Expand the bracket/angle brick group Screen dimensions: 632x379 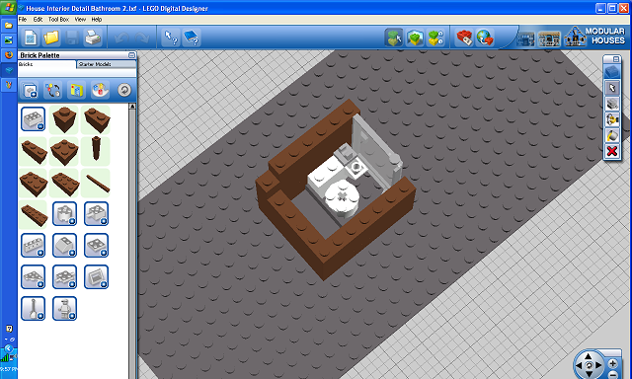(96, 213)
